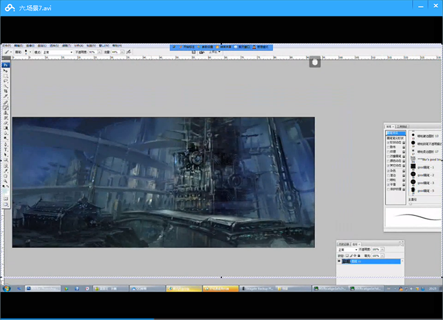Open the 流量 44% arrow in options bar

pos(122,52)
